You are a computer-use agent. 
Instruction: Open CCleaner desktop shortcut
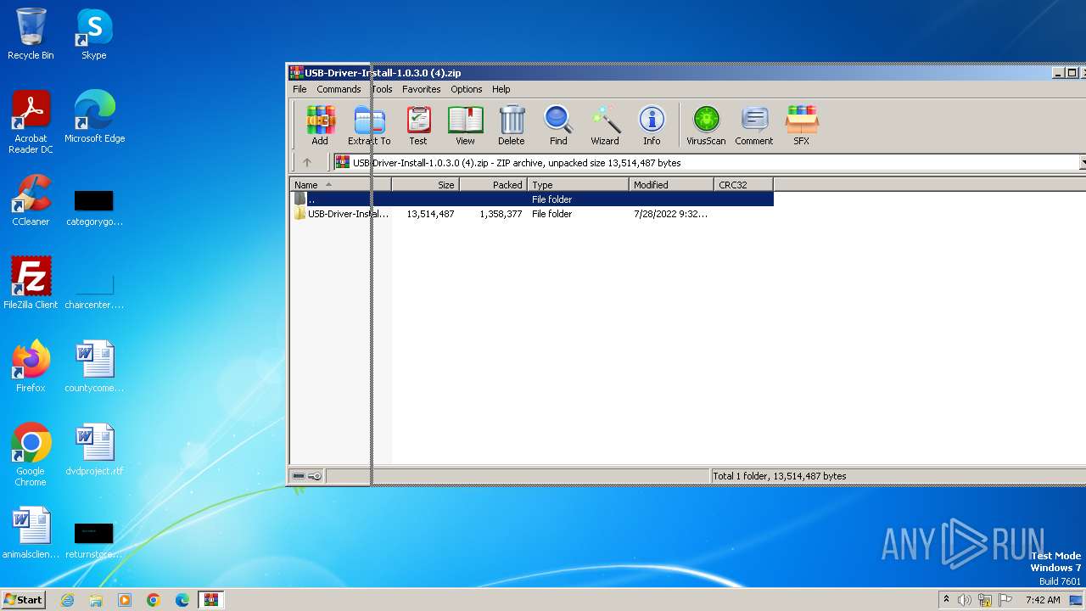[x=31, y=200]
